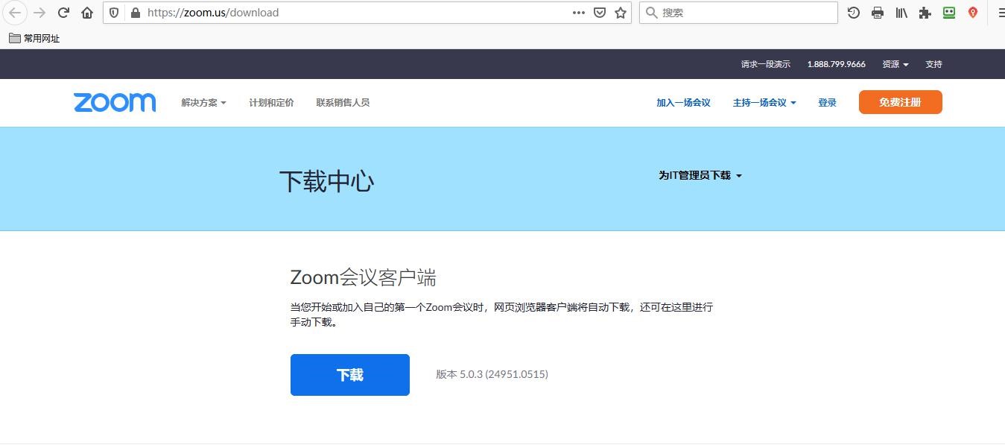Viewport: 1005px width, 445px height.
Task: Click the orange 免费注册 button
Action: coord(900,102)
